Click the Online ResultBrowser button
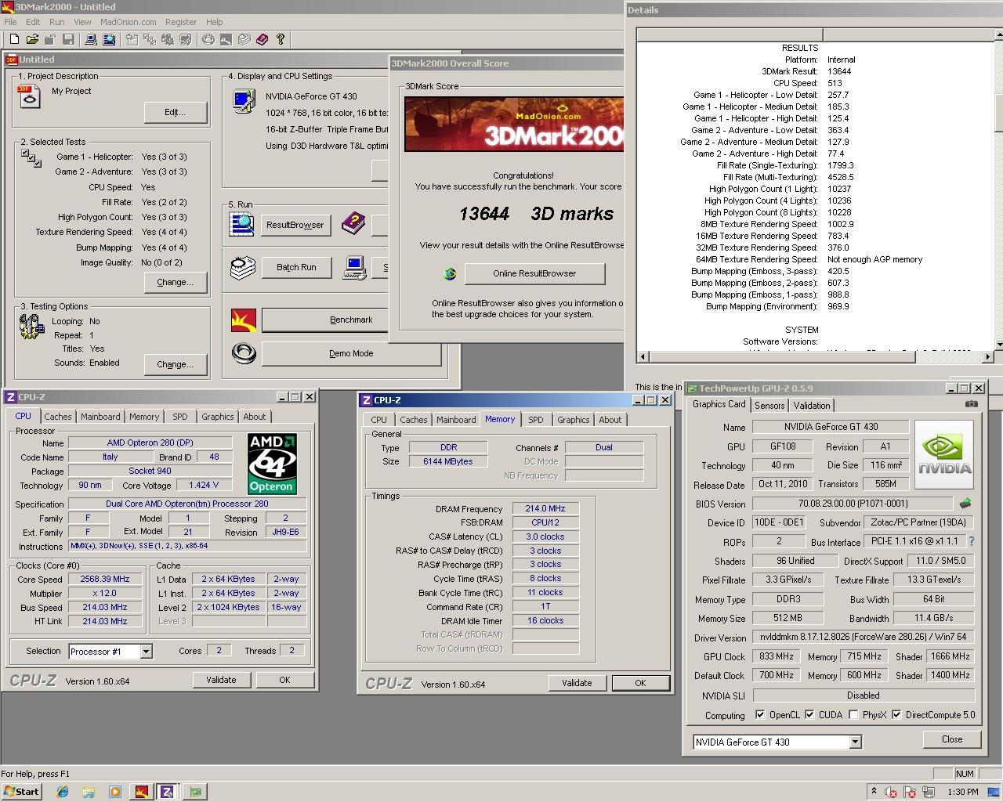Screen dimensions: 1003x802 tap(534, 273)
